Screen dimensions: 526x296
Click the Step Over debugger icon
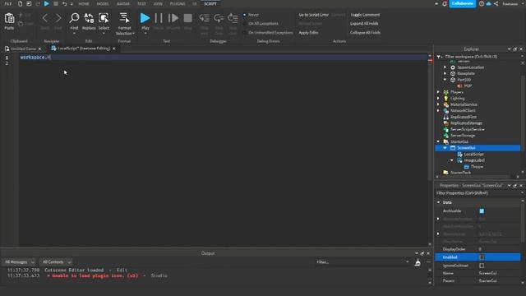pyautogui.click(x=219, y=18)
